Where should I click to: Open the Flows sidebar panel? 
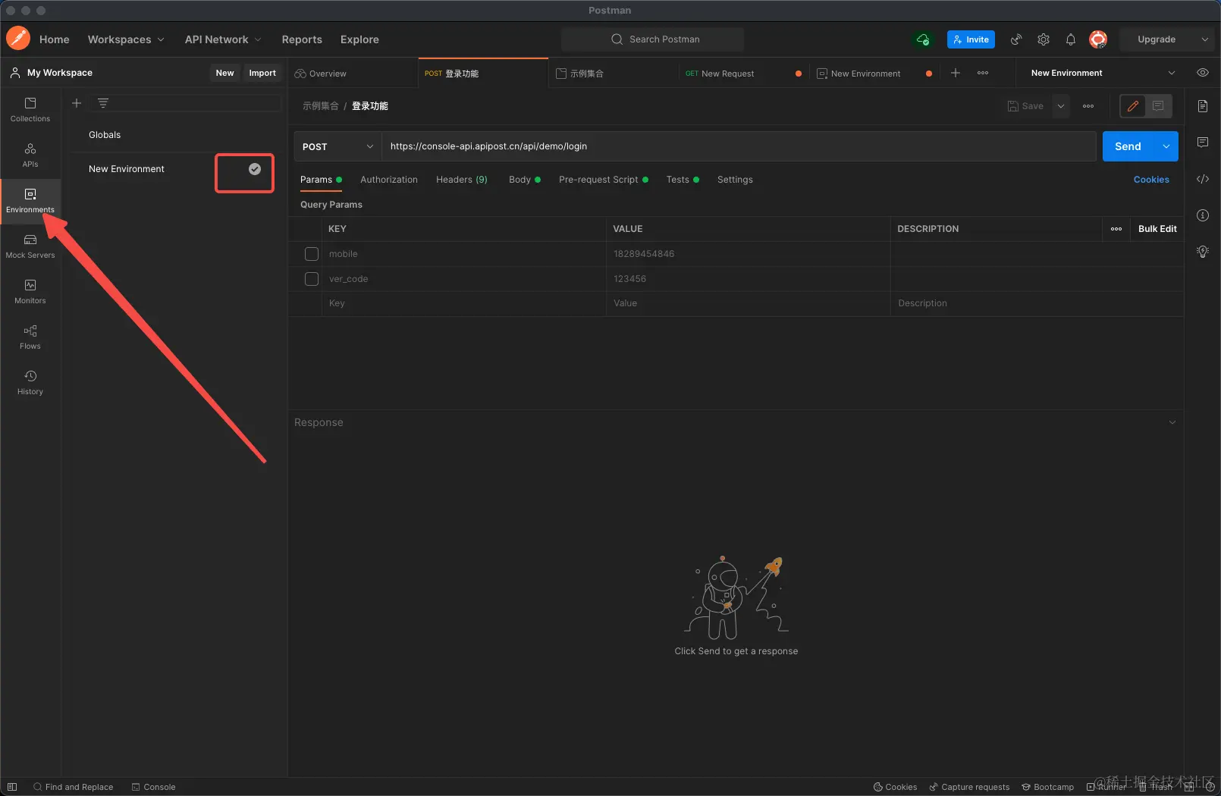pos(30,337)
